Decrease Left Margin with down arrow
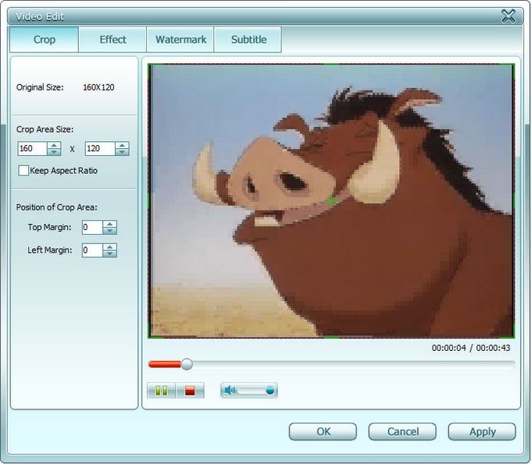 pyautogui.click(x=110, y=253)
